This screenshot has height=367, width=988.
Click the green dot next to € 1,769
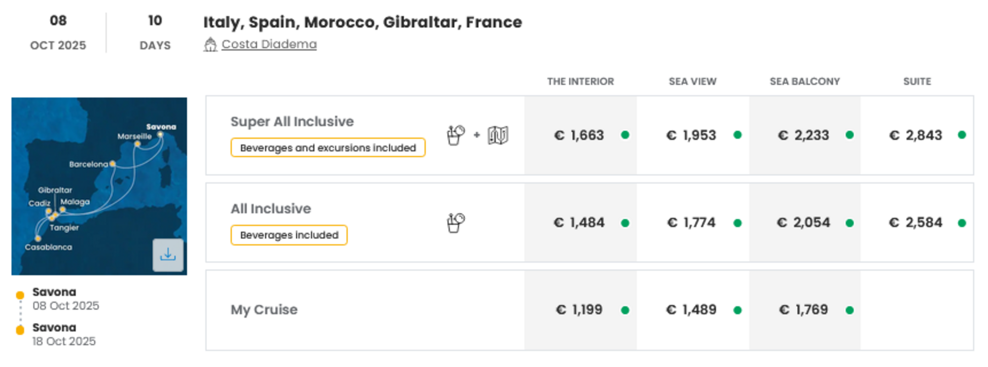coord(849,310)
